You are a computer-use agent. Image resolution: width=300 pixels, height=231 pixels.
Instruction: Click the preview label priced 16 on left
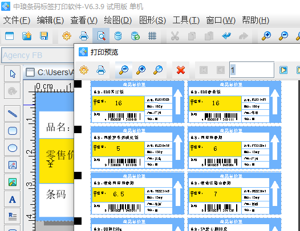pos(137,102)
